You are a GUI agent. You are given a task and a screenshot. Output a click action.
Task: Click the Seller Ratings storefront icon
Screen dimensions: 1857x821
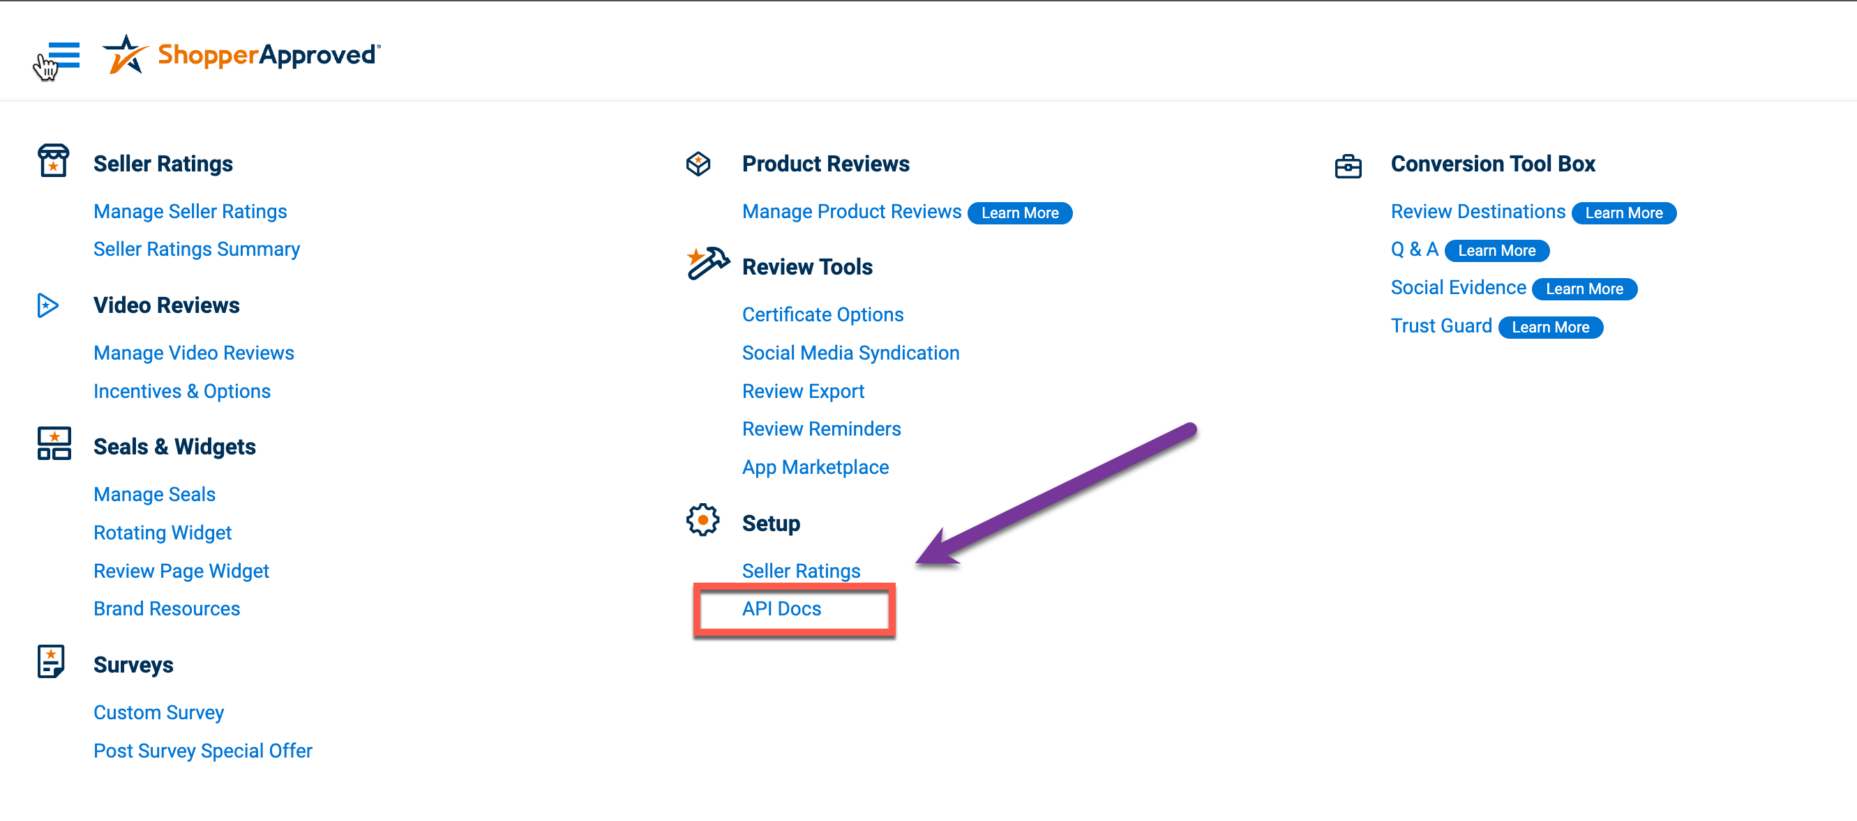click(x=53, y=160)
